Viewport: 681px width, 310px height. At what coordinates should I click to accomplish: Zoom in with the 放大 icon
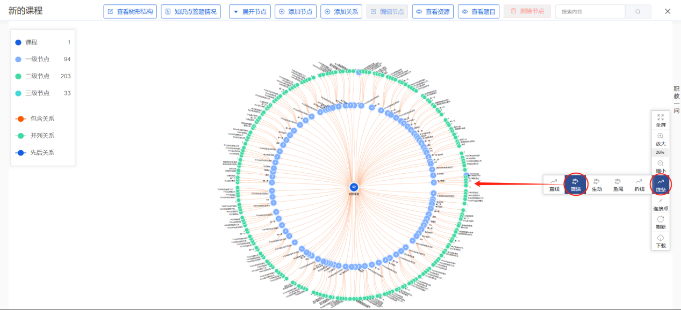pyautogui.click(x=661, y=137)
